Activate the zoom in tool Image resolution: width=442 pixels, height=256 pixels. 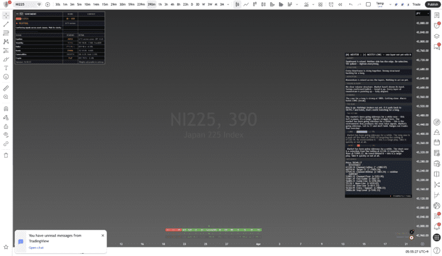coord(6,97)
